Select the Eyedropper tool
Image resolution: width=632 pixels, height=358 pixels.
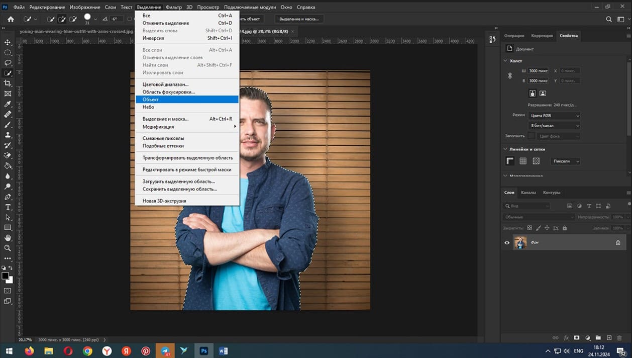pos(8,104)
